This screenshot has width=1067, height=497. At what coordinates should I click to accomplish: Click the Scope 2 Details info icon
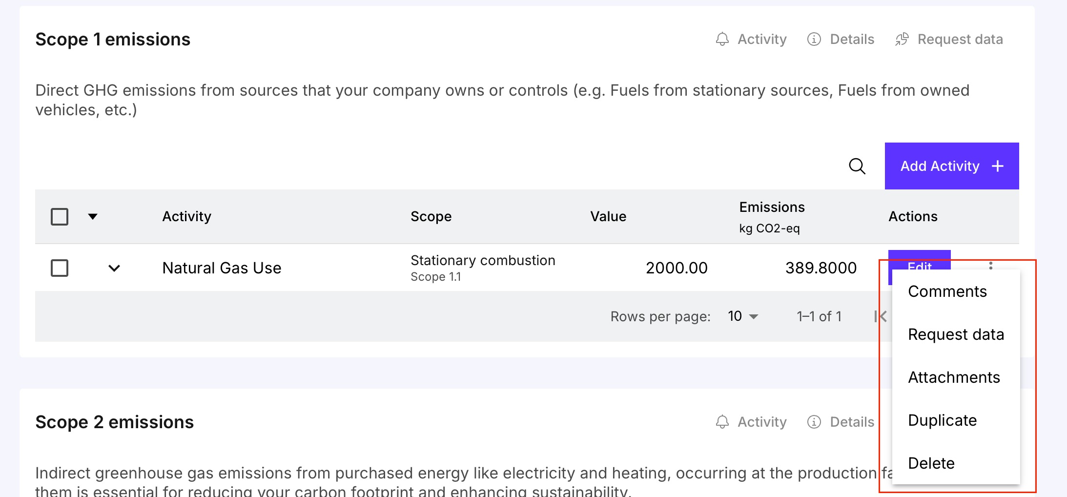pyautogui.click(x=814, y=422)
